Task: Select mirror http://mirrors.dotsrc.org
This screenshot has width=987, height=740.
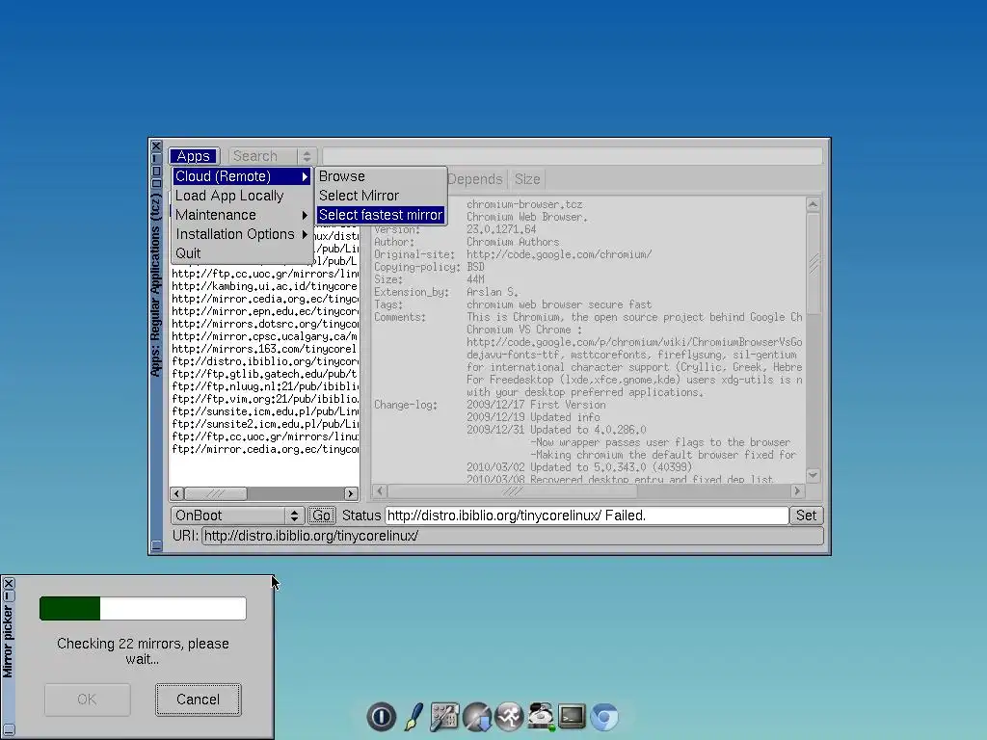Action: point(264,324)
